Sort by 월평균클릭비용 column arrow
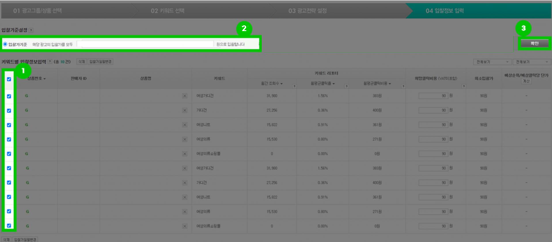 coord(390,84)
